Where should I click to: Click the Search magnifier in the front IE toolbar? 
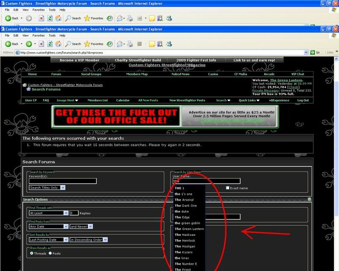[68, 44]
